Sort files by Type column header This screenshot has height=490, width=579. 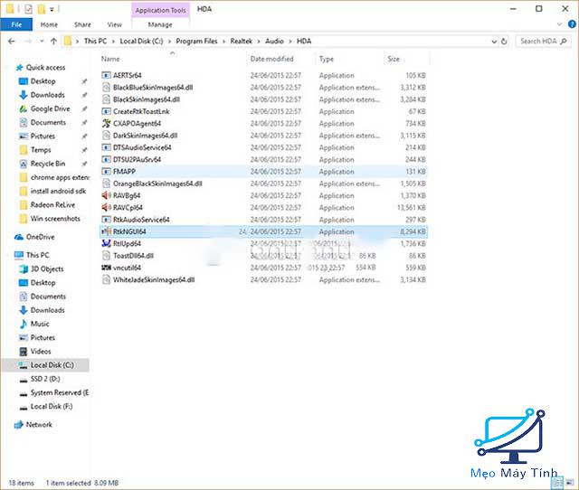point(326,59)
